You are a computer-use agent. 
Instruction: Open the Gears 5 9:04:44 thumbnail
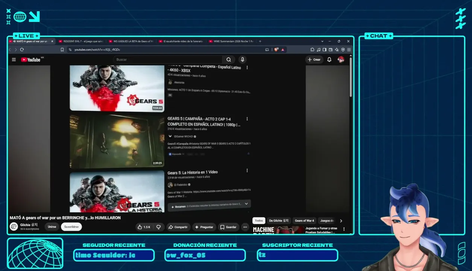pyautogui.click(x=117, y=88)
